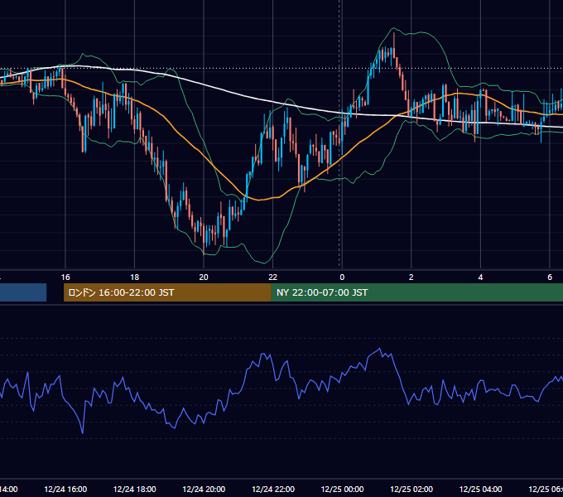Click hour label 16 on upper chart axis
This screenshot has width=563, height=497.
click(65, 277)
